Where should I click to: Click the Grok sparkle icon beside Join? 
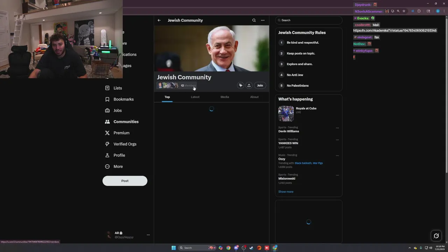click(x=240, y=85)
